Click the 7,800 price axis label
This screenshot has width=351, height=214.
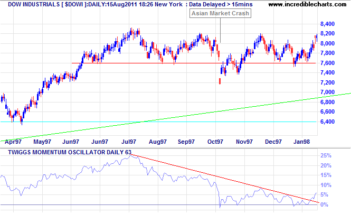[x=327, y=53]
